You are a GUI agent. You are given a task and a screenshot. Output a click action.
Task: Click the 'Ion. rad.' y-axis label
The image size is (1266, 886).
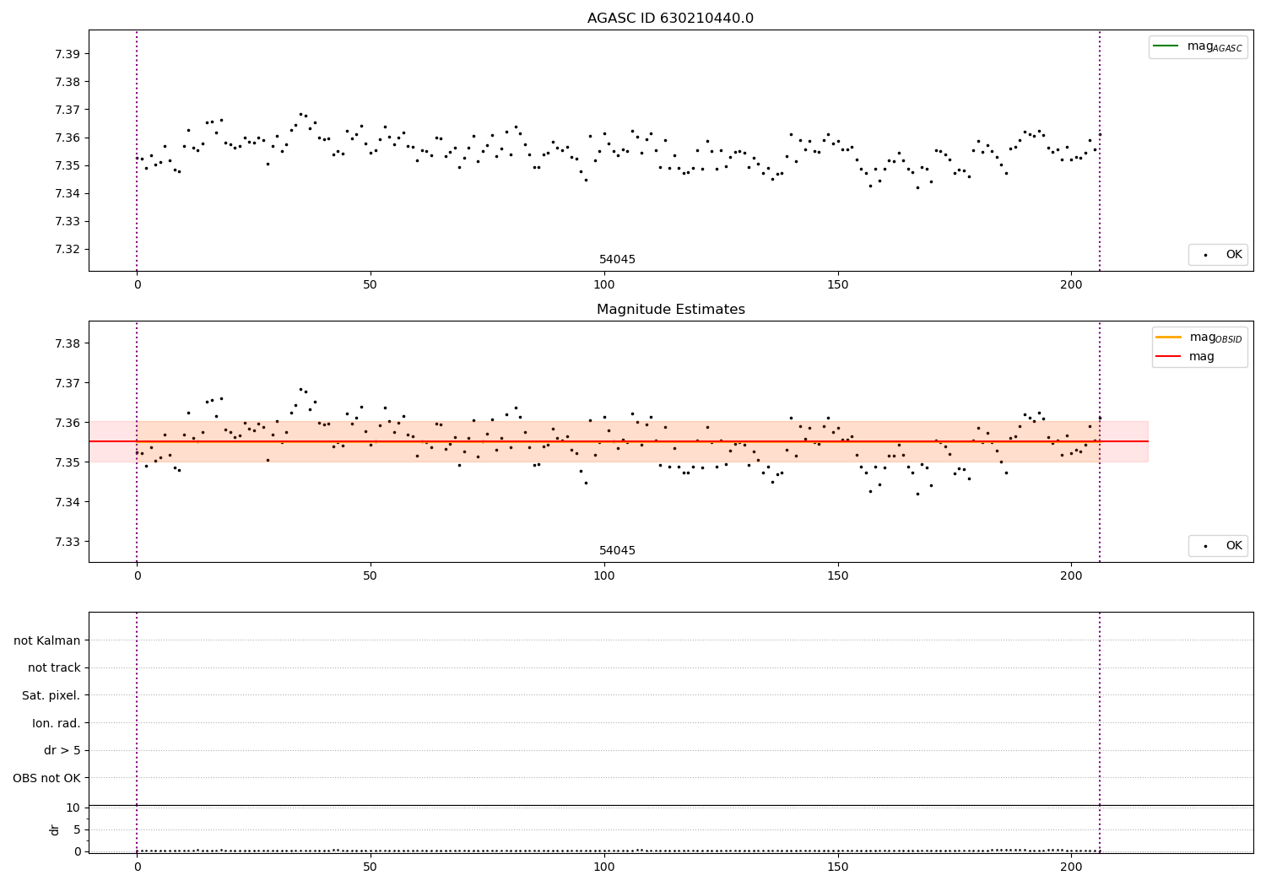pos(57,723)
